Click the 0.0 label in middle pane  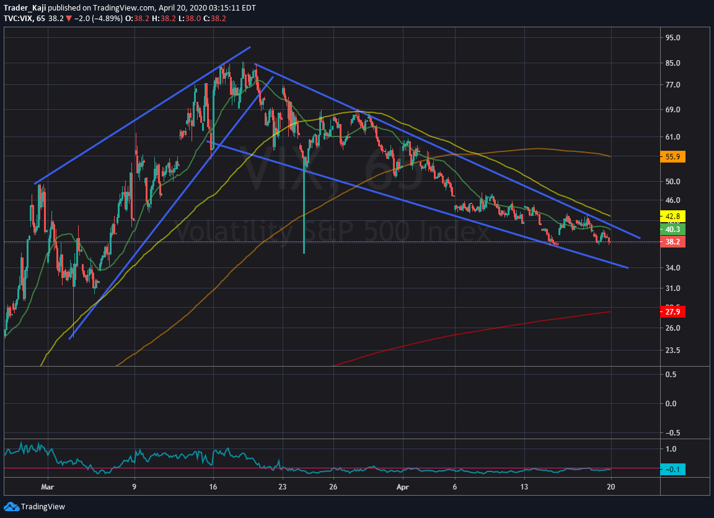[x=671, y=404]
